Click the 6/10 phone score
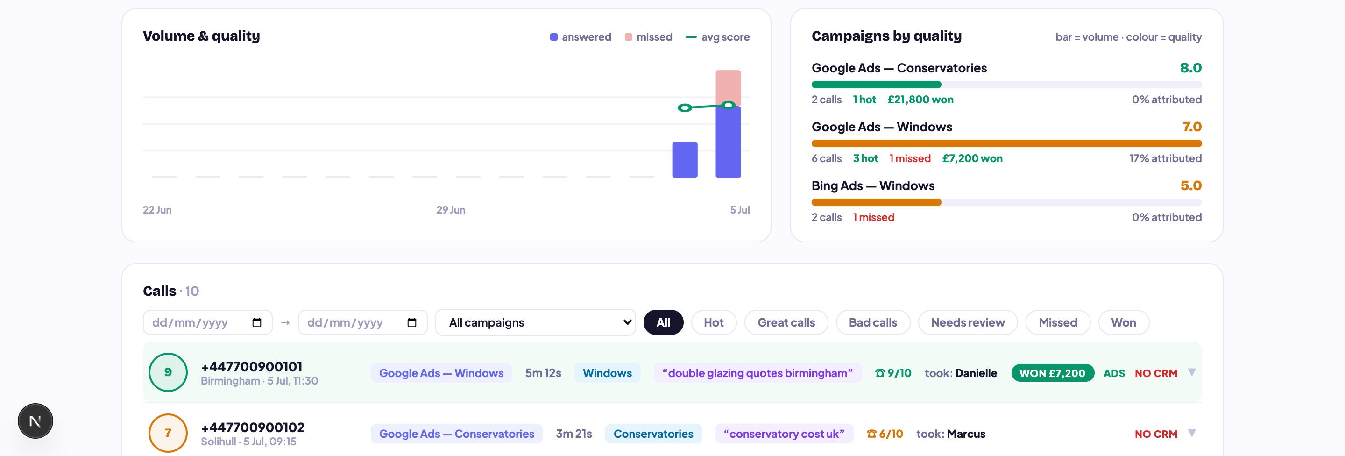 885,434
